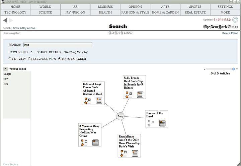Screen dimensions: 241x166
Task: Click the Search link under navigation arrows
Action: click(x=7, y=28)
